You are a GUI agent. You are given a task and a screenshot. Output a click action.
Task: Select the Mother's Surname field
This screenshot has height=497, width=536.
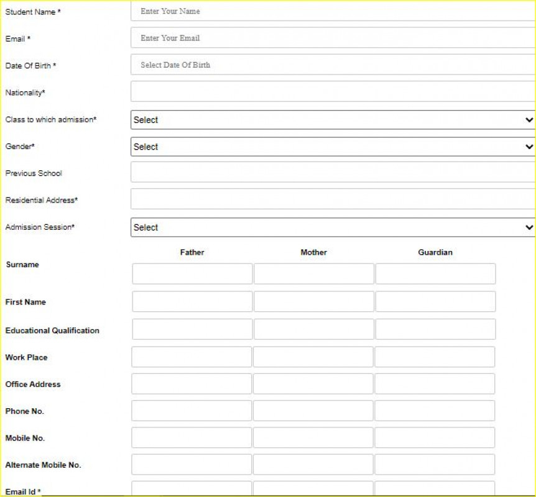click(x=314, y=274)
